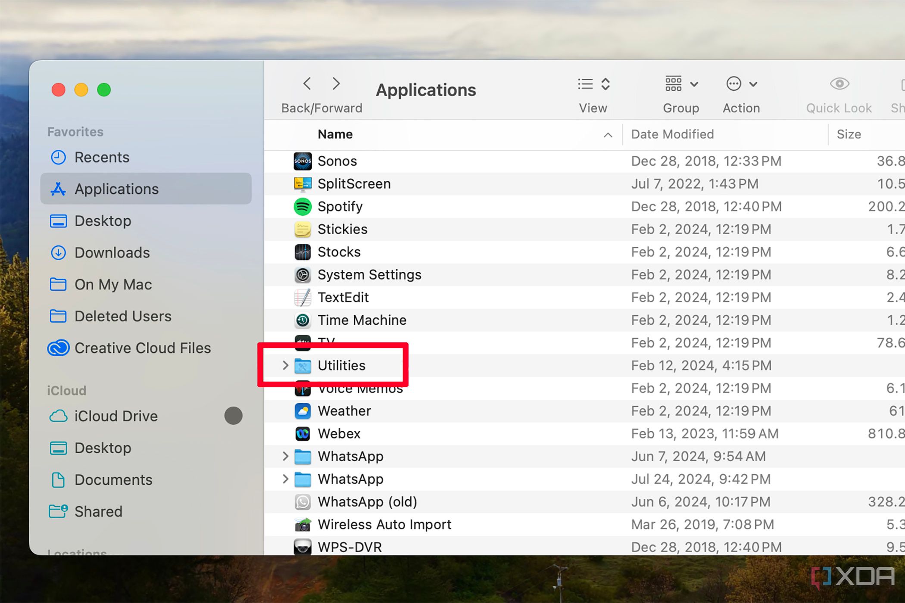905x603 pixels.
Task: Click the iCloud Drive sync status indicator
Action: 233,416
